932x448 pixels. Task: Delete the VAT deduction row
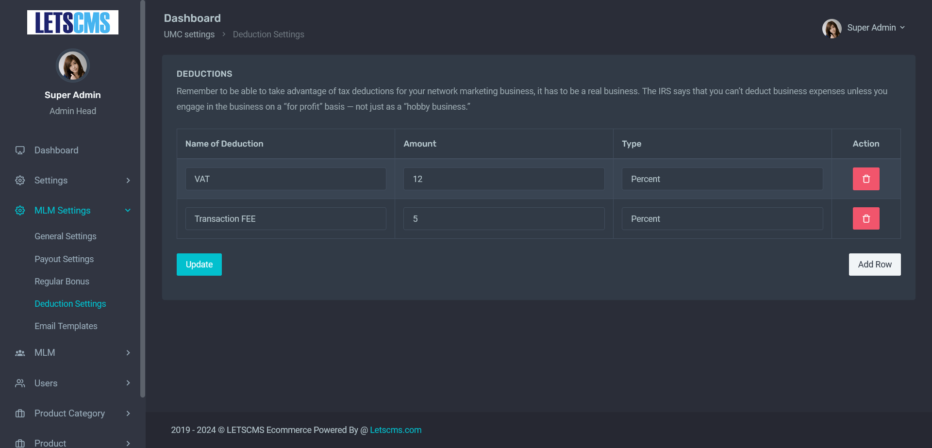click(866, 179)
